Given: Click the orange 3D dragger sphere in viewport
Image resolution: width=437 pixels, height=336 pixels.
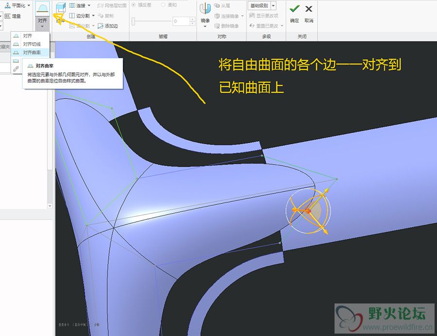Looking at the screenshot, I should point(308,211).
